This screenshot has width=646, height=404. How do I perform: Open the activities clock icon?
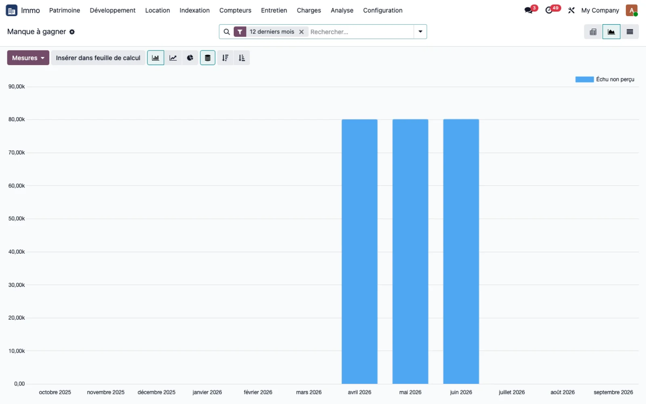tap(549, 11)
